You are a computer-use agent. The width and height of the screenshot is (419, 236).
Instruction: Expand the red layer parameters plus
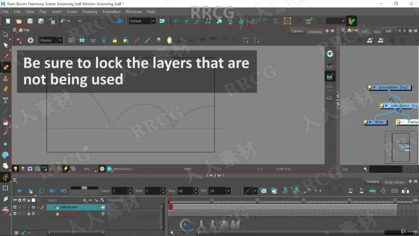click(103, 214)
